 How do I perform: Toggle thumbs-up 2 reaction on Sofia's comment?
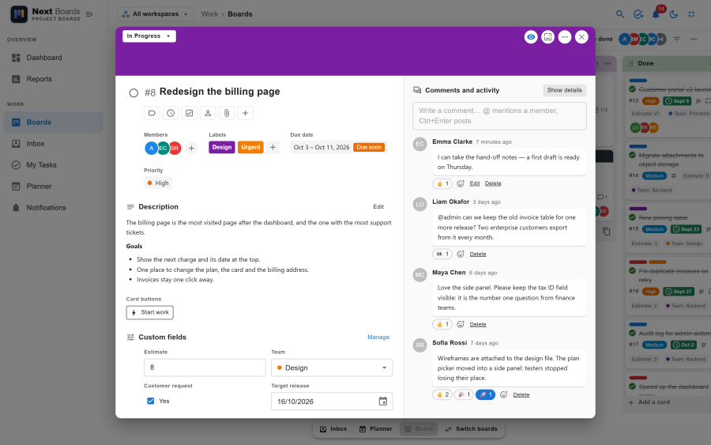[x=442, y=394]
